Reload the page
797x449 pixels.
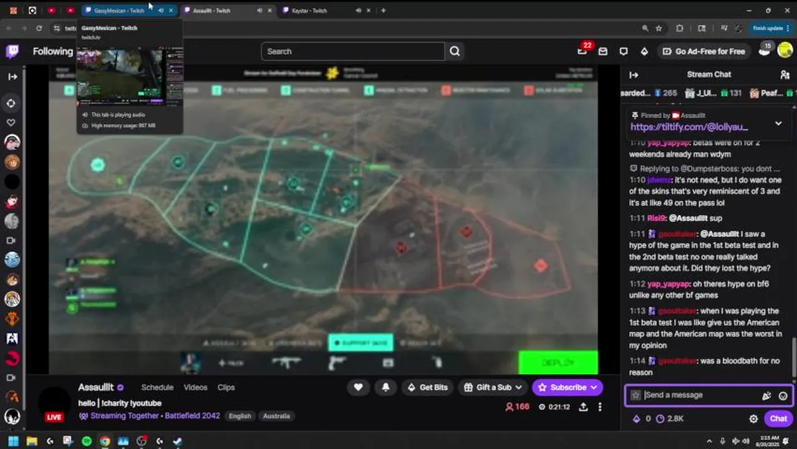click(x=39, y=28)
